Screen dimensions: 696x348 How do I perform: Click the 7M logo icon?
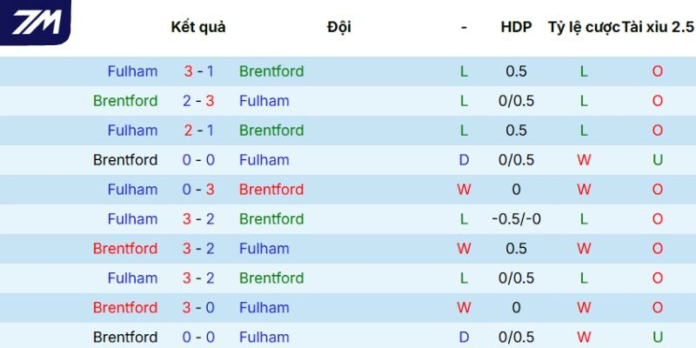tap(36, 22)
